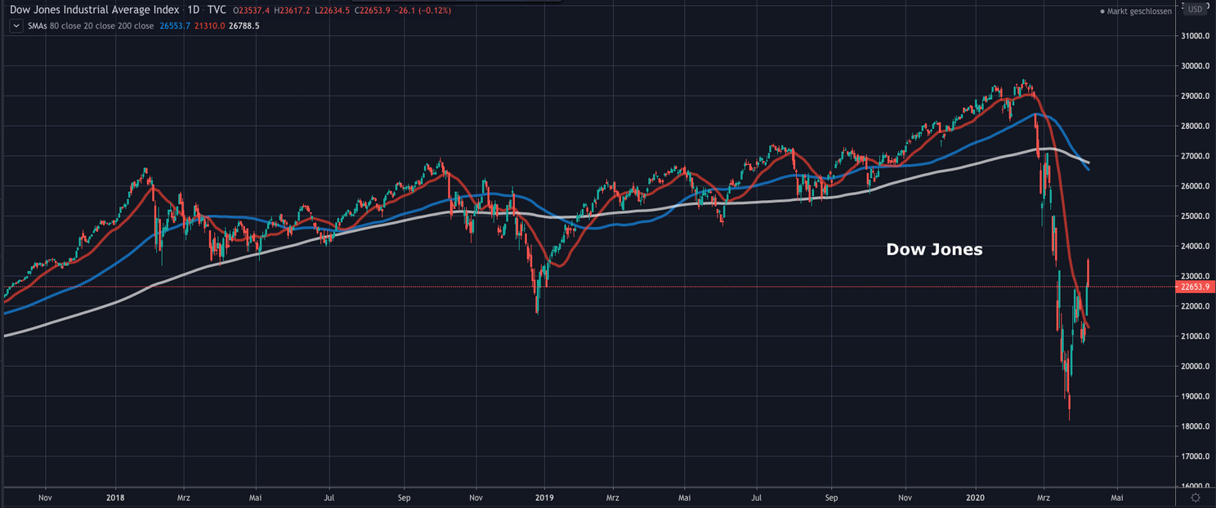Click the rightmost Mai time axis label

click(x=1116, y=496)
